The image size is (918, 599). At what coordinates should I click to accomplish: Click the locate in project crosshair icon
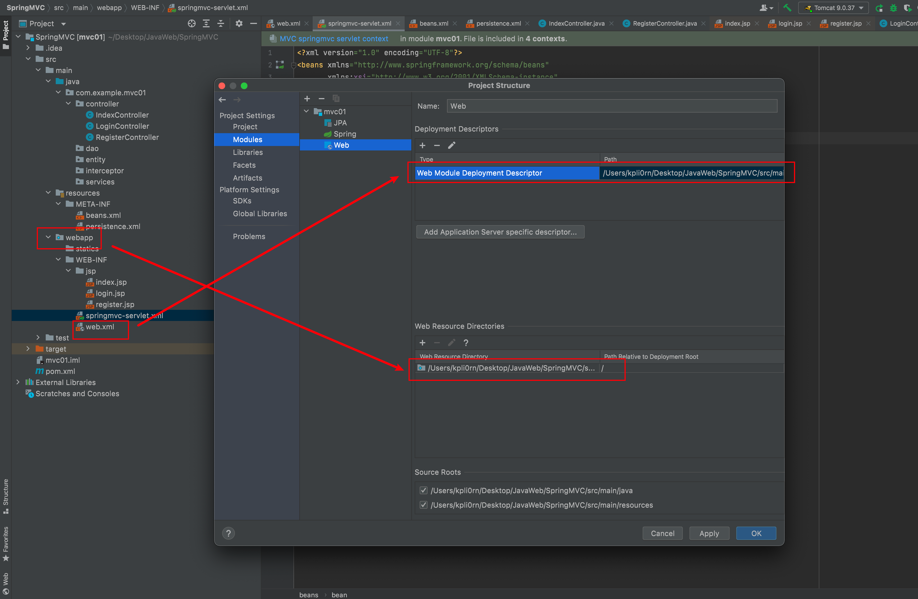191,23
